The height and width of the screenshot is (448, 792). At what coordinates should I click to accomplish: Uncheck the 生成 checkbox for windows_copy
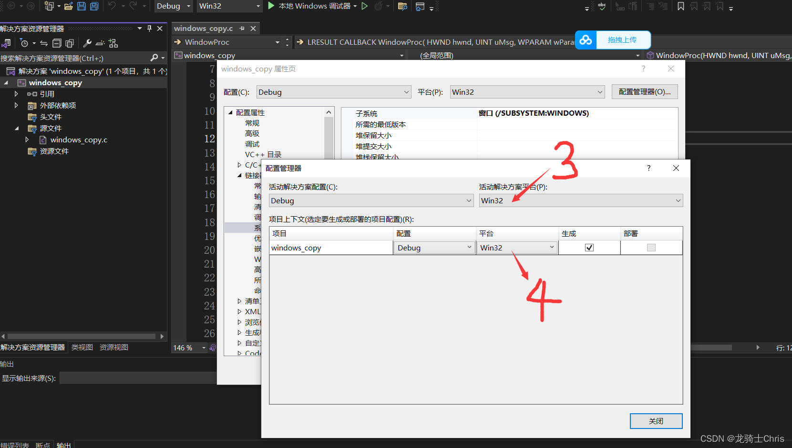[589, 247]
